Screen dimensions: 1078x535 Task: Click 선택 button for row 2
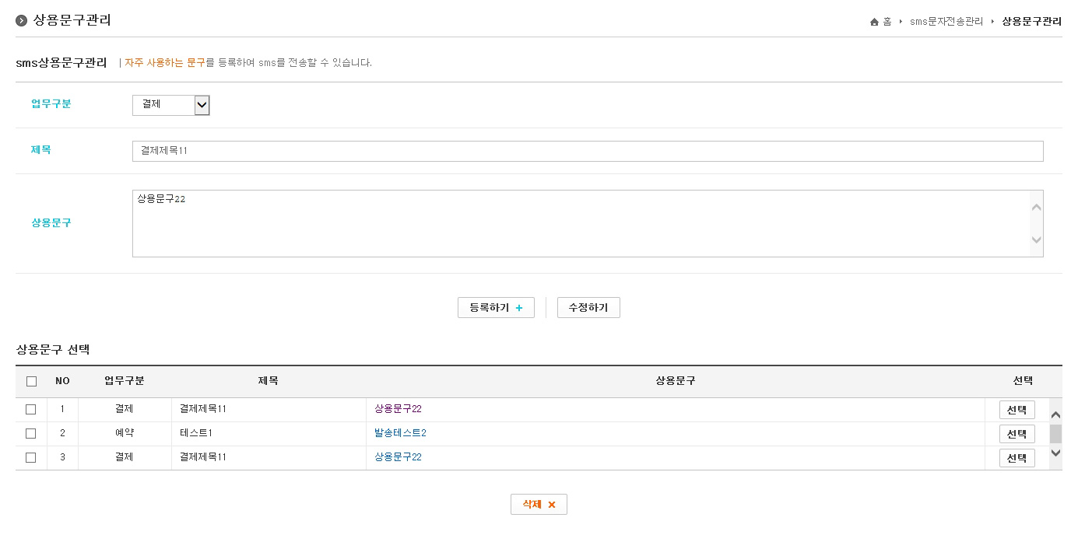pos(1017,434)
